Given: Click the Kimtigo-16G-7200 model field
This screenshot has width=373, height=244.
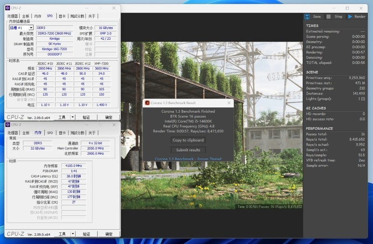Looking at the screenshot, I should tap(54, 49).
